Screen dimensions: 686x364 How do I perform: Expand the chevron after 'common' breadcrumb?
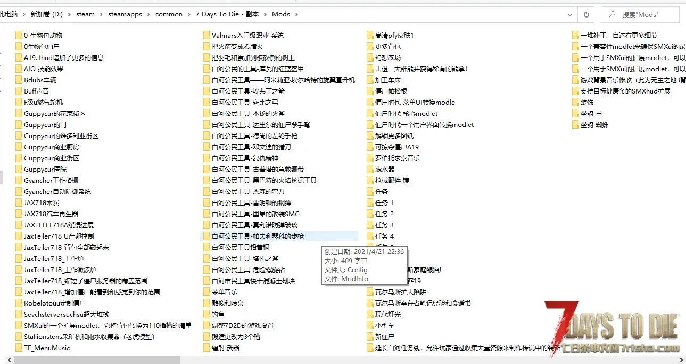(x=189, y=14)
